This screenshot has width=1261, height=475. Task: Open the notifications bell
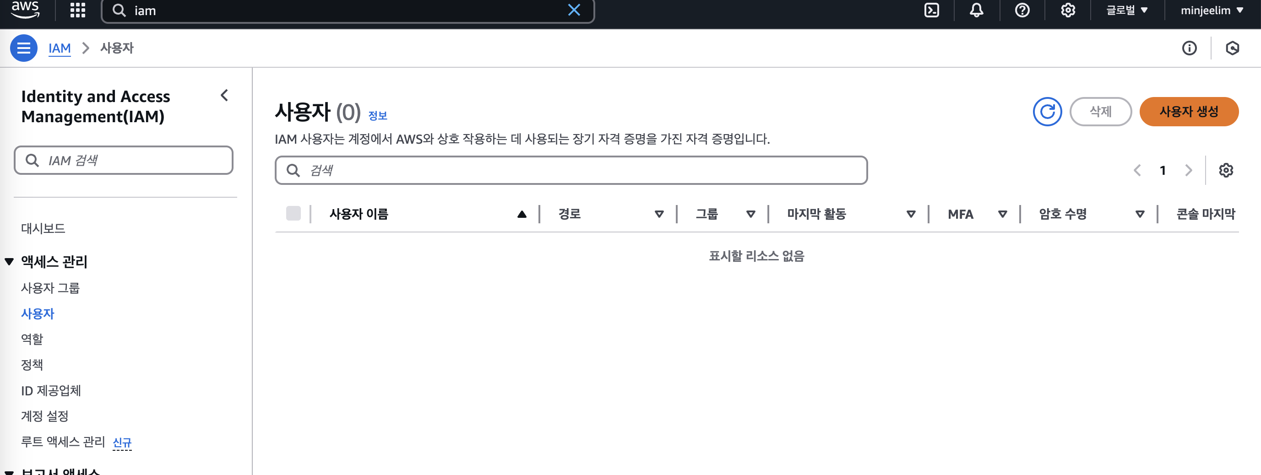coord(976,10)
